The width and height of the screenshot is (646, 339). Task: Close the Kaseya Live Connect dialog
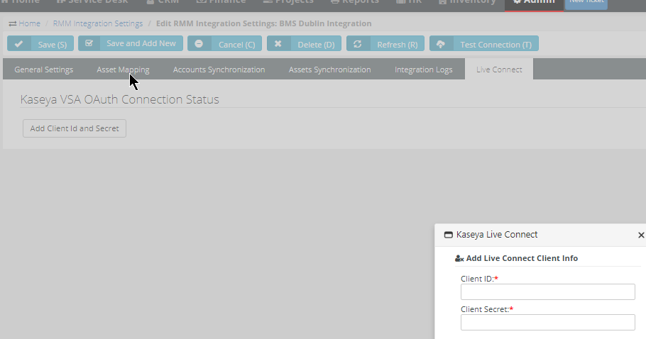pos(641,235)
